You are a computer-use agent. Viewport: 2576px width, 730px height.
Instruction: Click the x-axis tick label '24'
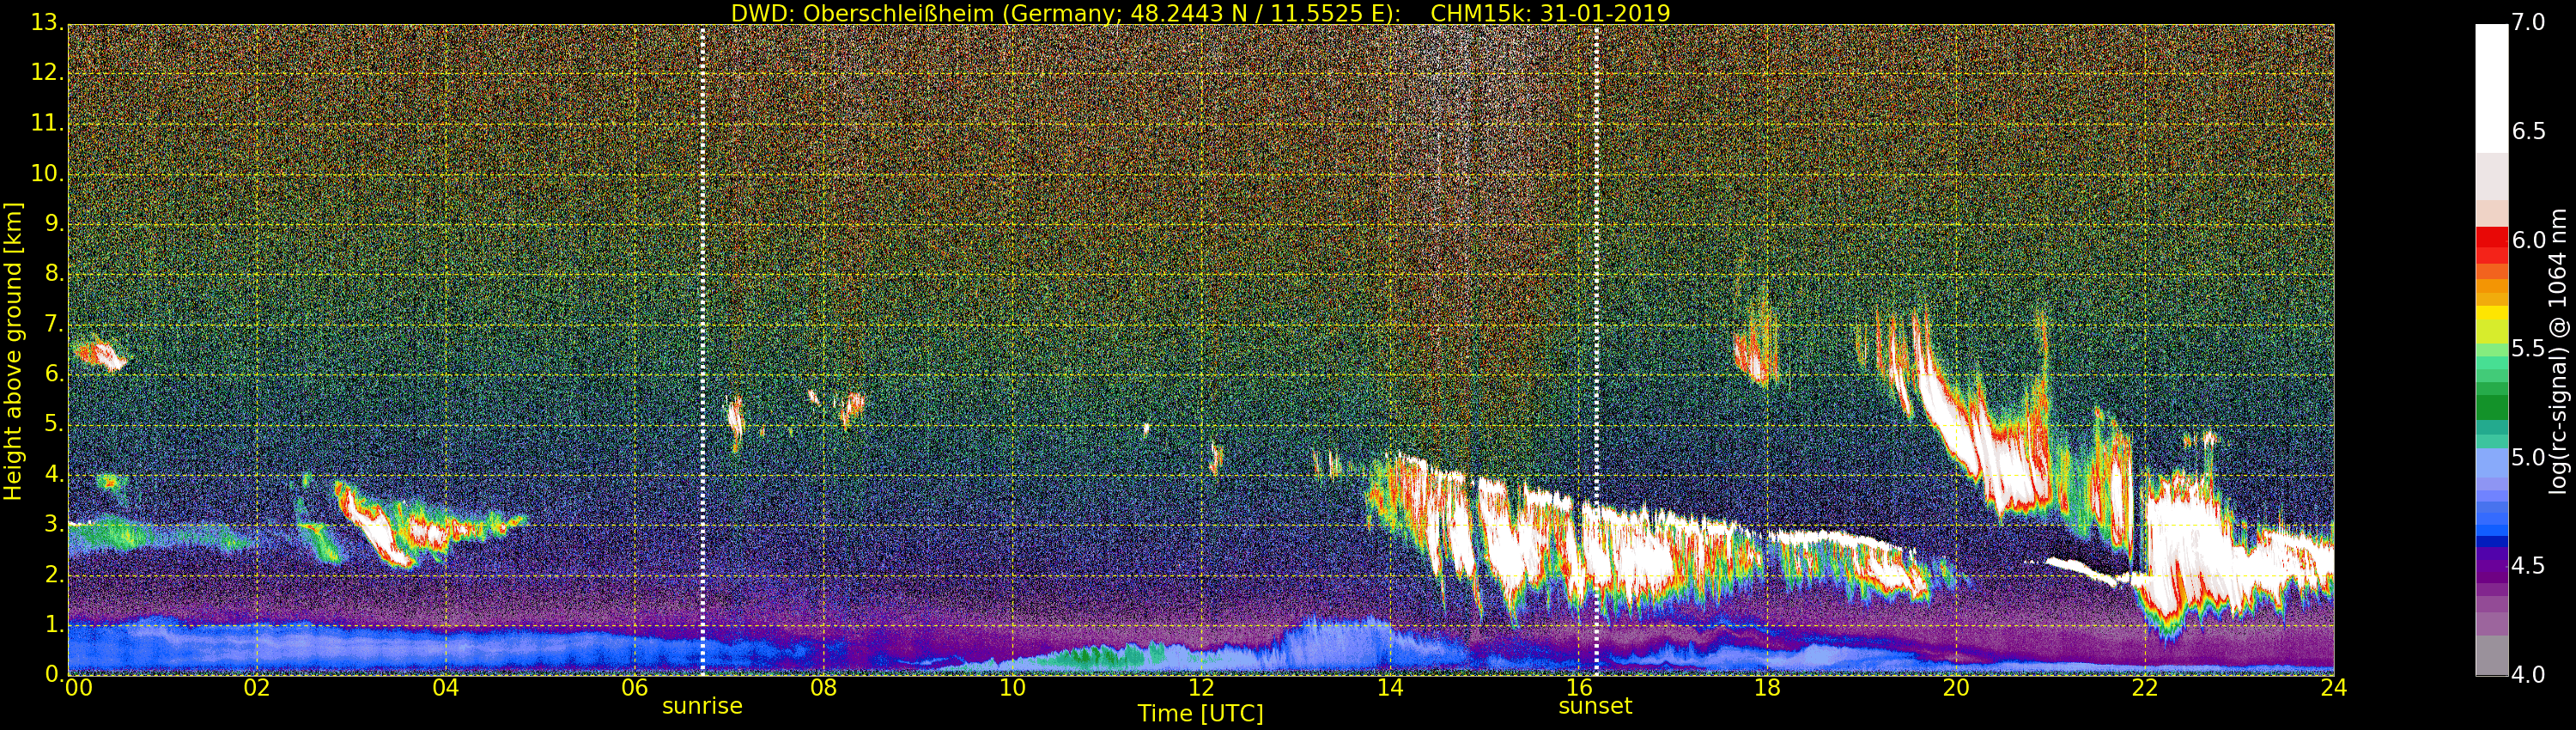(2334, 687)
